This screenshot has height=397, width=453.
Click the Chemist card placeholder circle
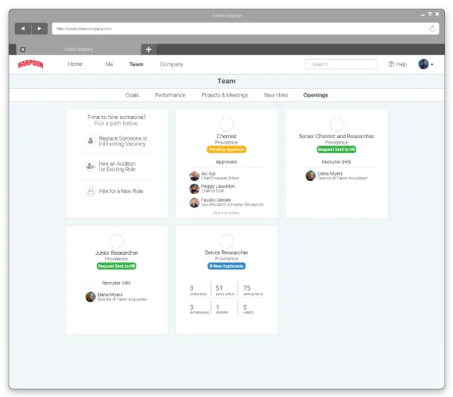pos(226,125)
